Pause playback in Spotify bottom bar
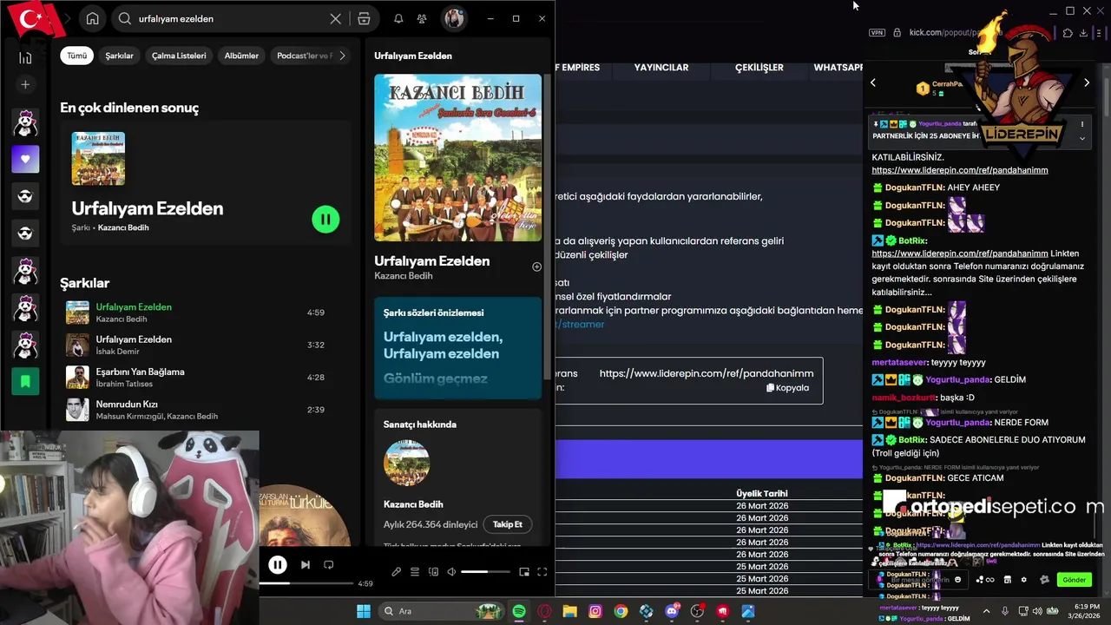Image resolution: width=1111 pixels, height=625 pixels. click(277, 565)
